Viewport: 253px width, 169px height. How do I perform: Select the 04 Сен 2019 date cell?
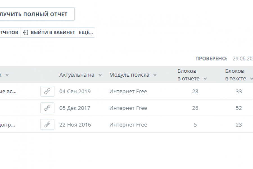pos(75,91)
